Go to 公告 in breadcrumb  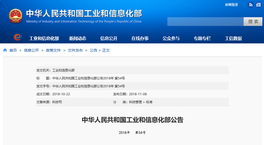click(x=93, y=50)
